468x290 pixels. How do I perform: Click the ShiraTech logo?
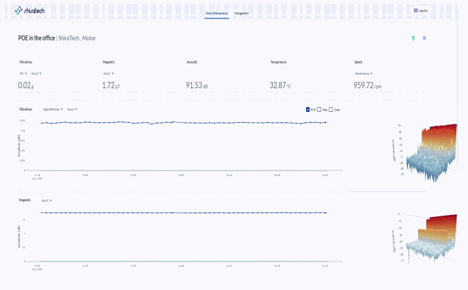coord(29,11)
